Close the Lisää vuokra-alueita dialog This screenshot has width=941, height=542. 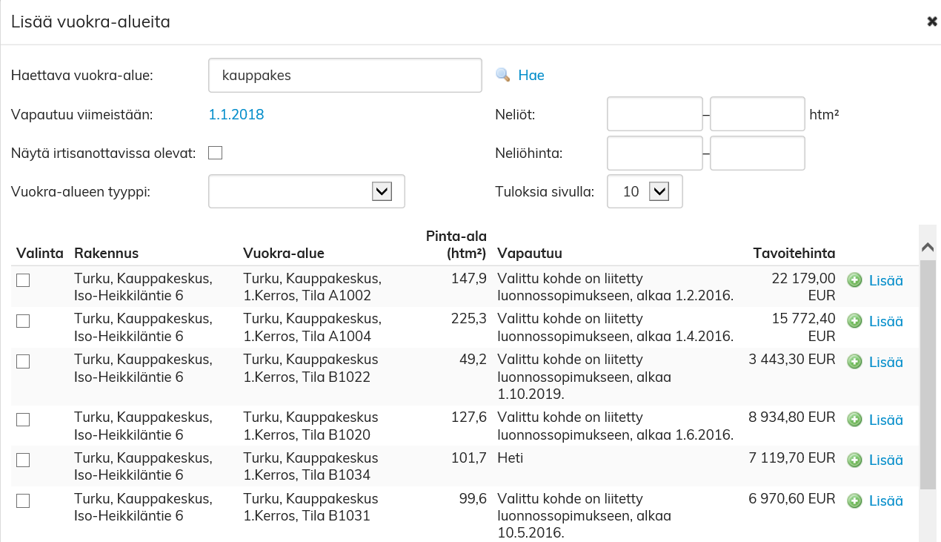932,22
